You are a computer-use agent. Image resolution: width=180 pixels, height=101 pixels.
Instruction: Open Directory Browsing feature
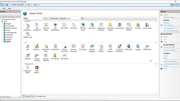74,48
